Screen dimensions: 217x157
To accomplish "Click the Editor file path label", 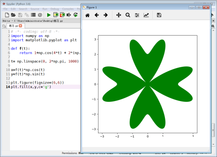I will click(x=33, y=21).
